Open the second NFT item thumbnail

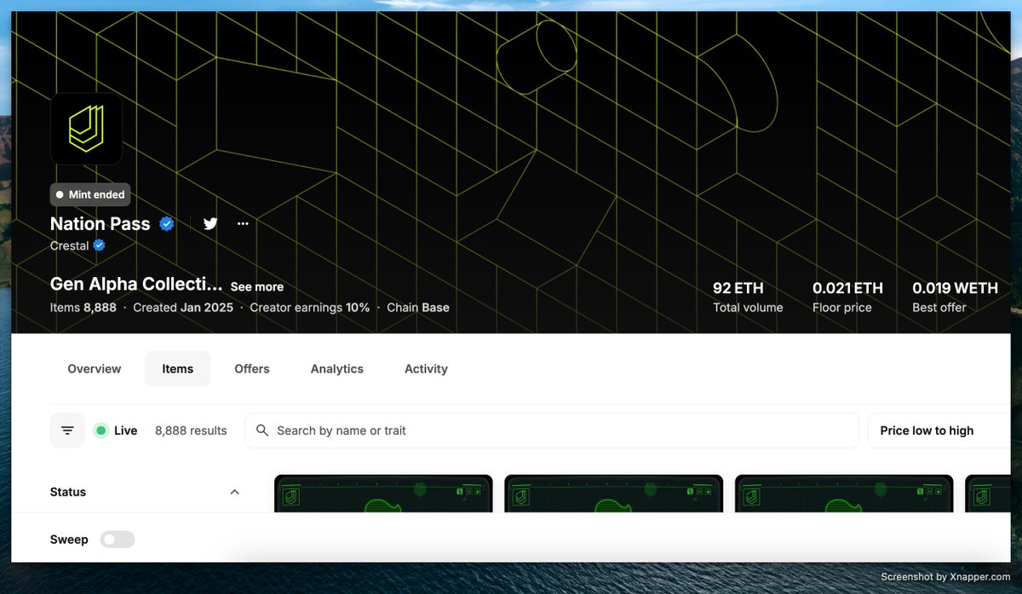click(613, 493)
